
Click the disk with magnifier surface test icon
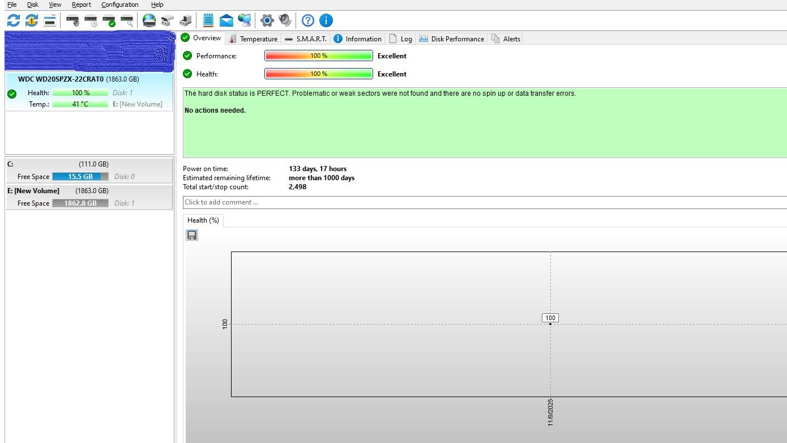coord(127,21)
